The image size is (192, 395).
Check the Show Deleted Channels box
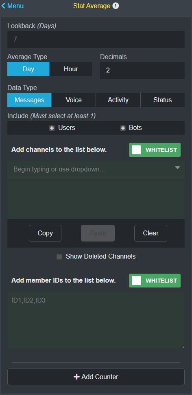tap(59, 257)
